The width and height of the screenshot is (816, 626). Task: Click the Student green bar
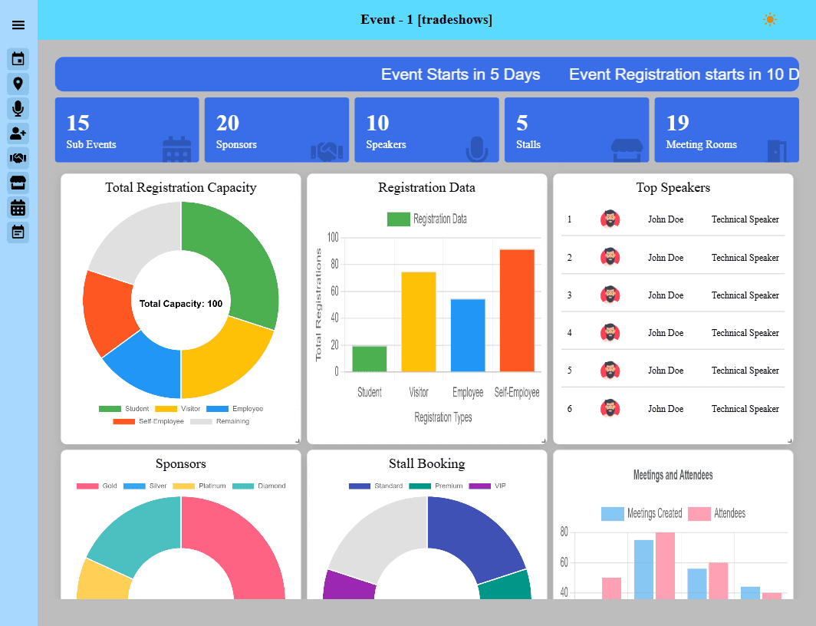coord(370,359)
